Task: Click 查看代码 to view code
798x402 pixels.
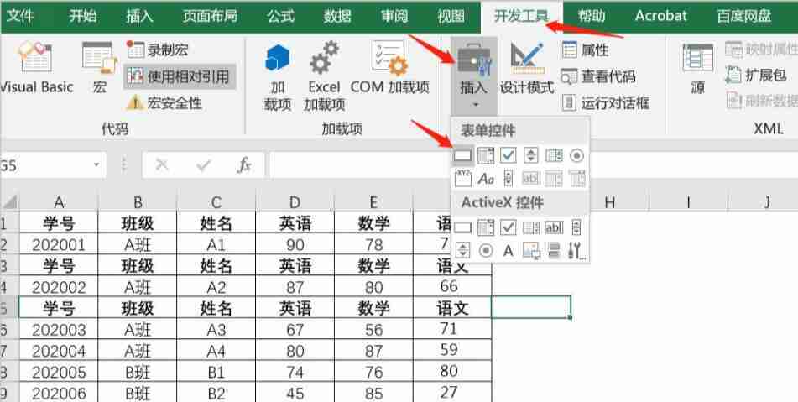Action: pyautogui.click(x=598, y=76)
